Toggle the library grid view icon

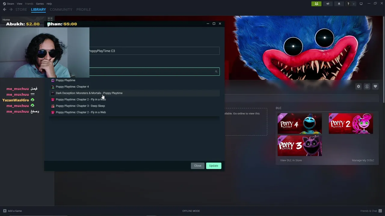pyautogui.click(x=50, y=19)
